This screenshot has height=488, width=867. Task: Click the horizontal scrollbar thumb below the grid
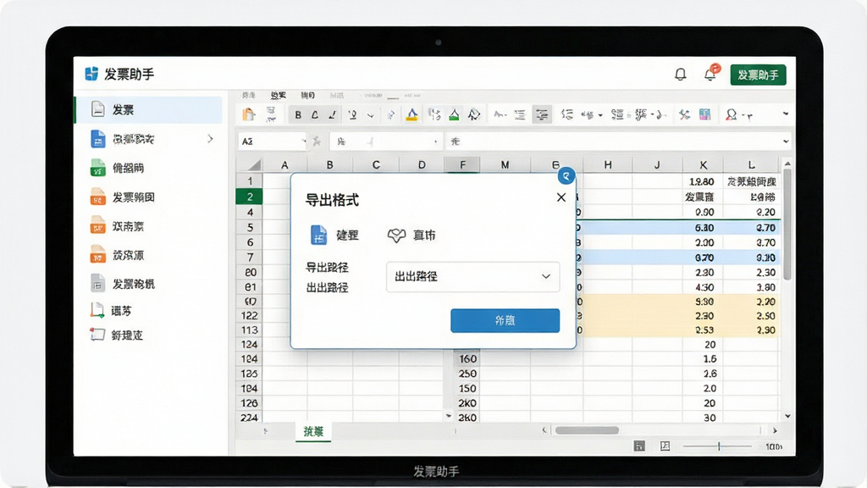pos(587,430)
